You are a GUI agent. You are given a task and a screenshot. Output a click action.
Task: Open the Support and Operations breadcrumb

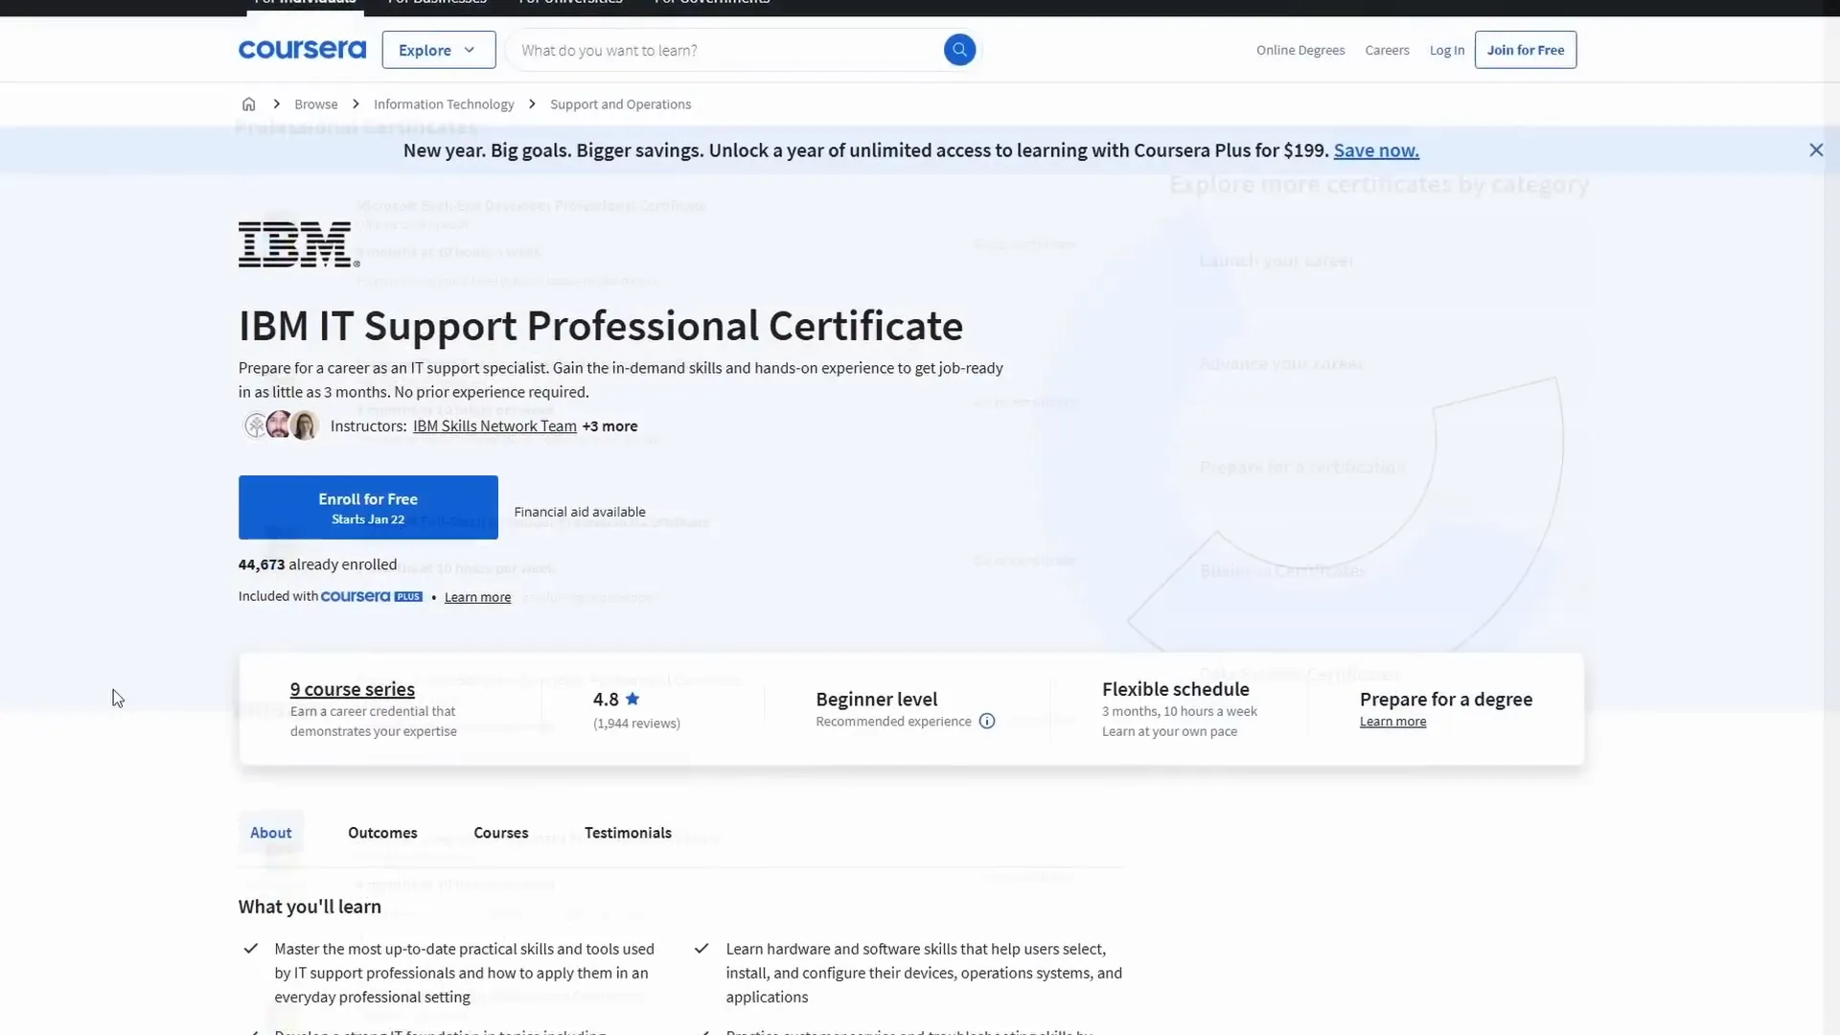620,103
